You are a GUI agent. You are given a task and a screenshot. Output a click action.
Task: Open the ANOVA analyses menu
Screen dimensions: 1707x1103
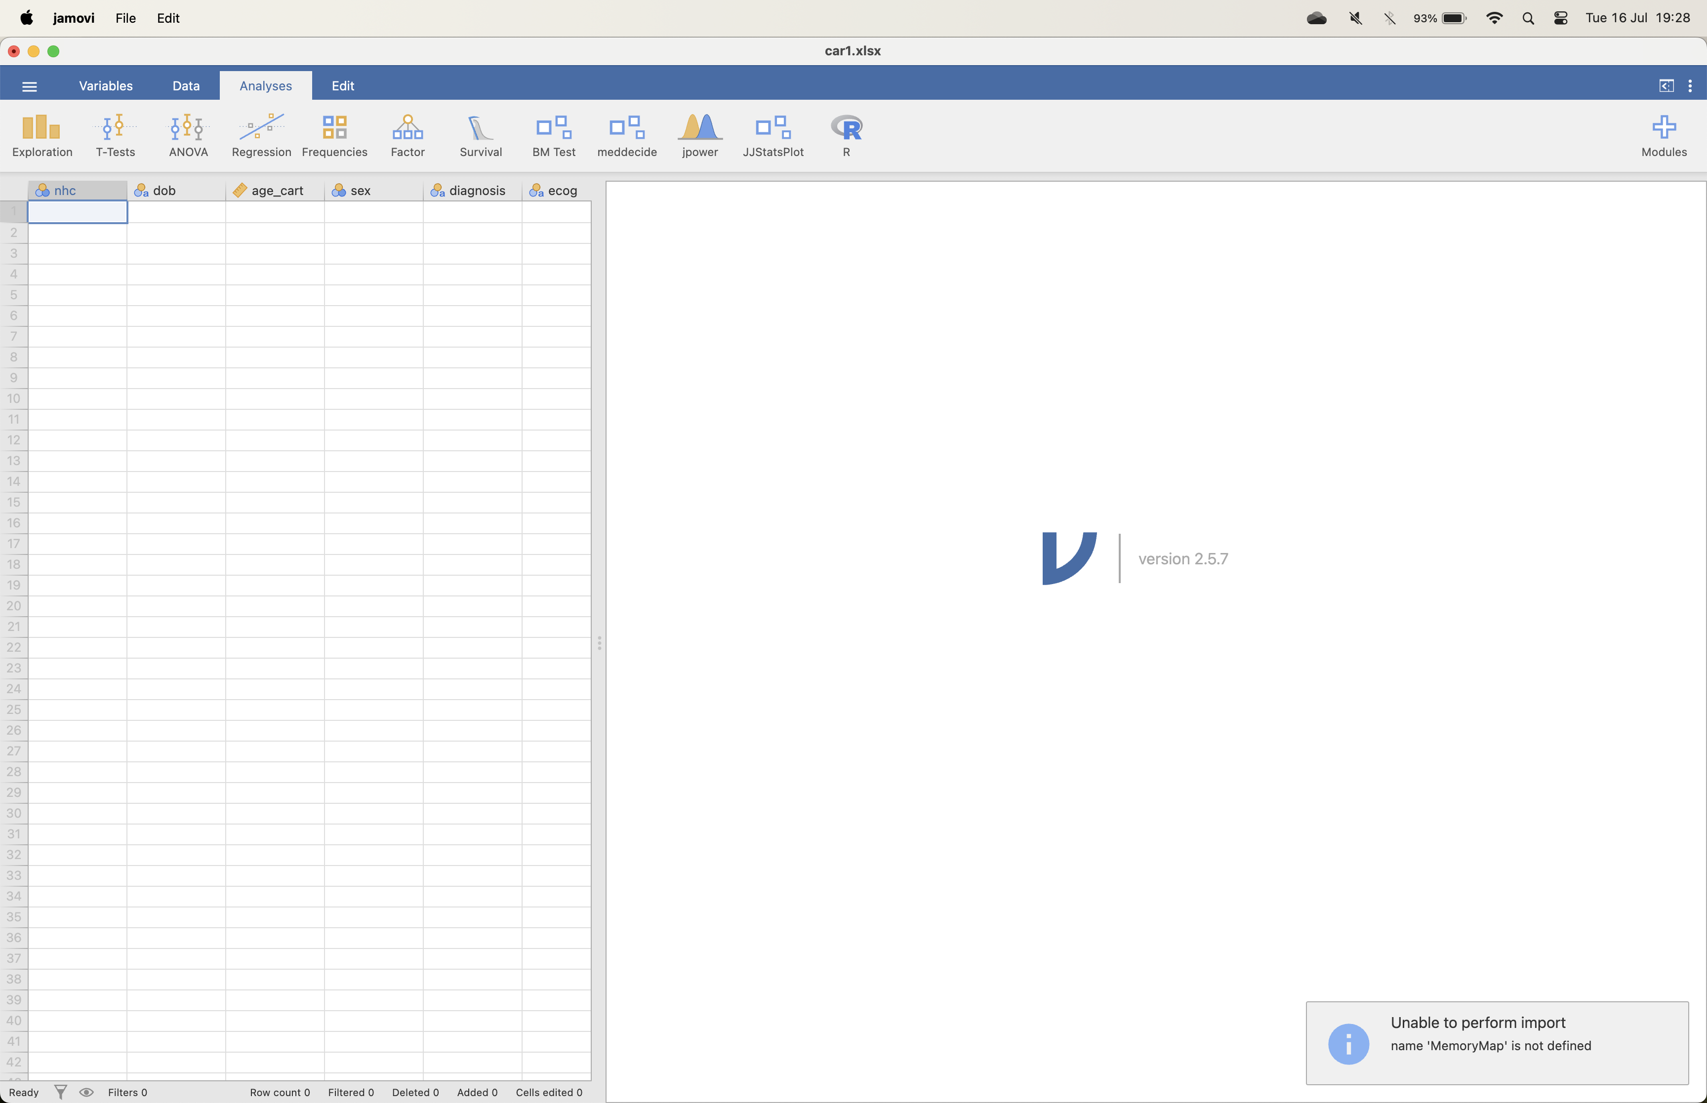click(x=188, y=135)
